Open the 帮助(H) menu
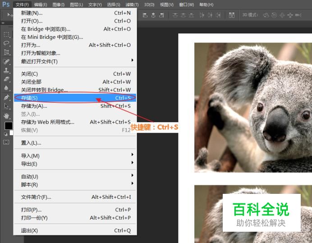The width and height of the screenshot is (312, 243). 206,5
